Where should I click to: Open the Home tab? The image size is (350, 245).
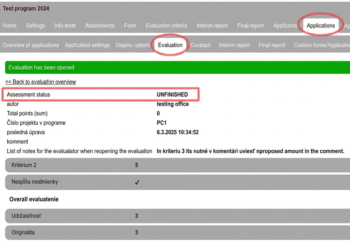tap(10, 26)
